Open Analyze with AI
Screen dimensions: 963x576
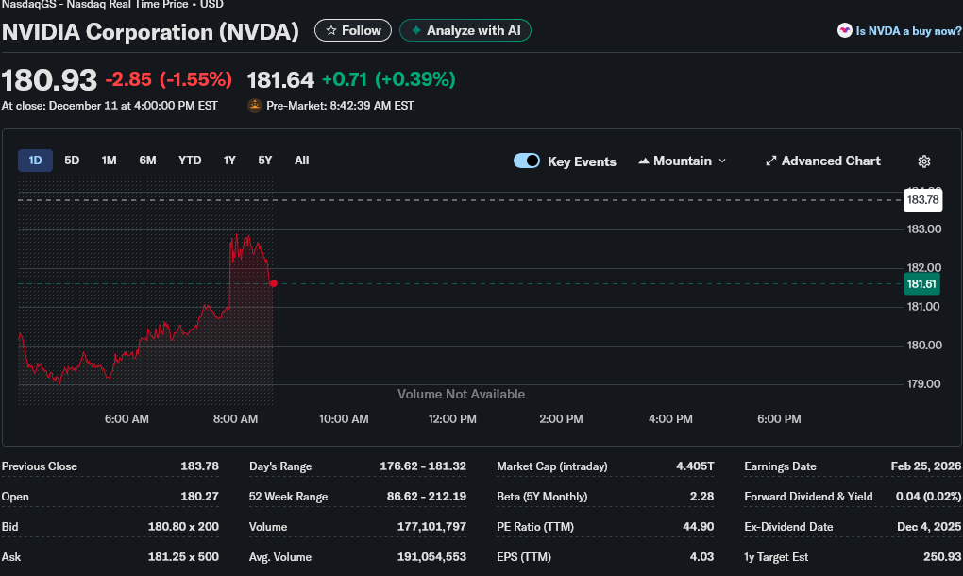[465, 30]
